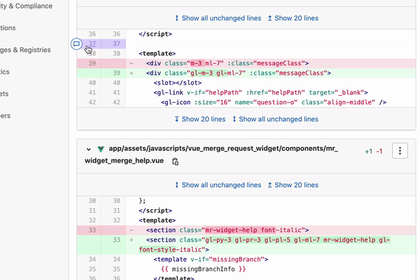
Task: Click old line number 39 on removed line
Action: (x=89, y=63)
